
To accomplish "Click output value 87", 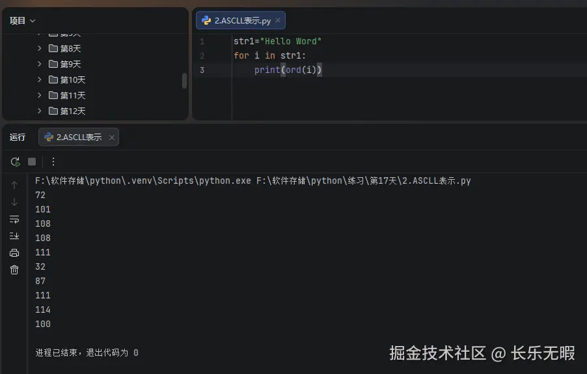I will [x=40, y=281].
